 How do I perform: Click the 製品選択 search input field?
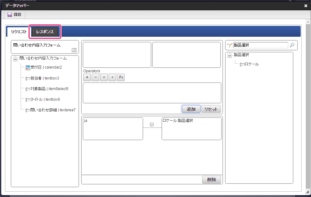260,45
